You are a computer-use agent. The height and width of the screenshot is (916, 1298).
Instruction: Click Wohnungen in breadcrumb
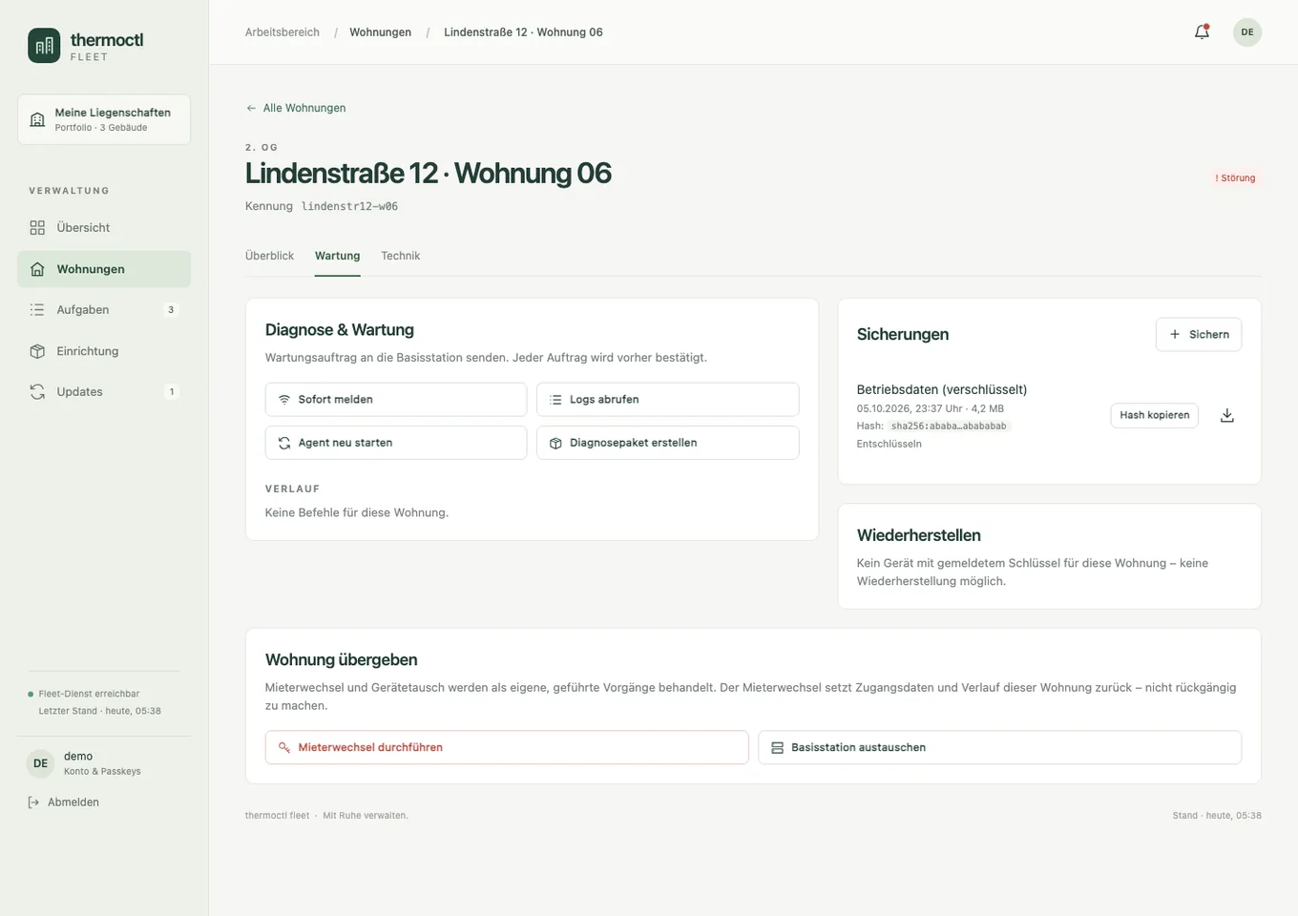380,32
